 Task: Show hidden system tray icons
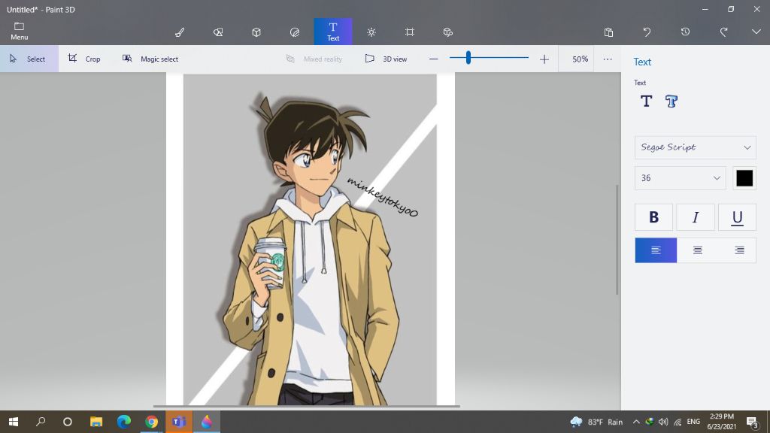[x=636, y=422]
